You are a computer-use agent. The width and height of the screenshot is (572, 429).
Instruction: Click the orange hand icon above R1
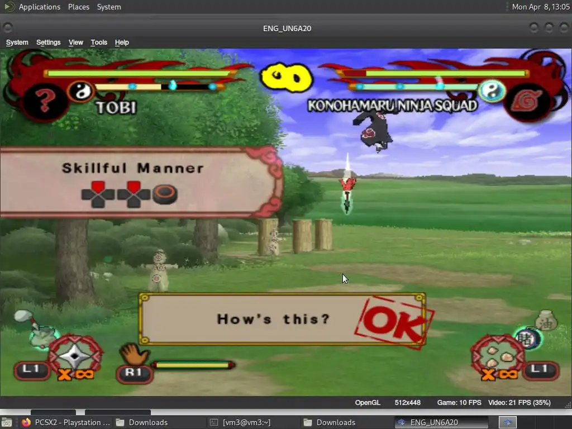134,353
